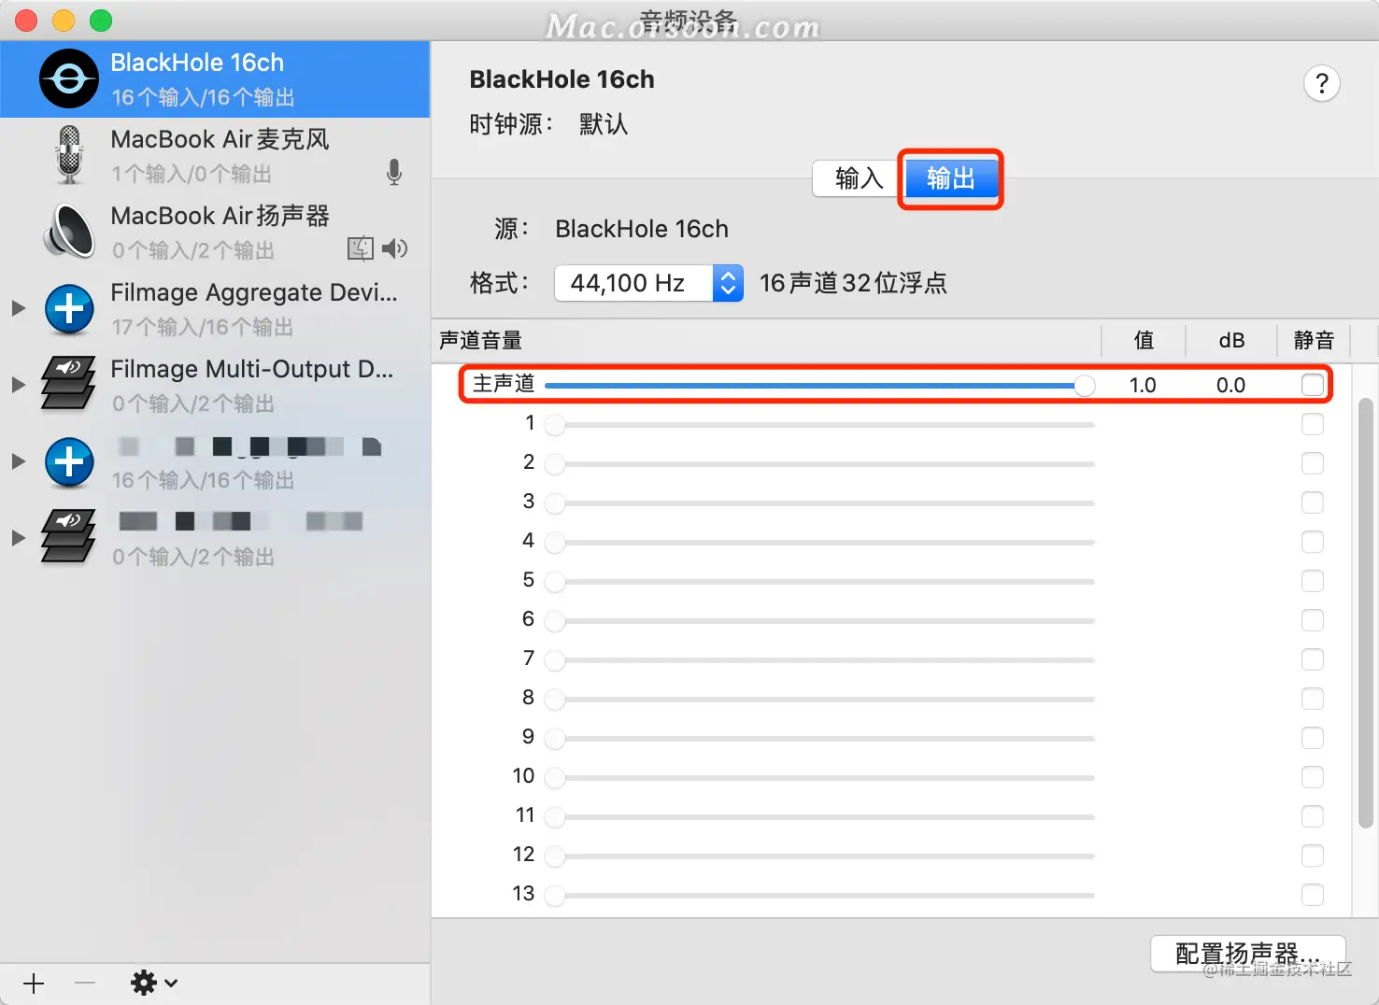Click the Filmage Aggregate Device plus icon
The height and width of the screenshot is (1005, 1379).
coord(69,309)
